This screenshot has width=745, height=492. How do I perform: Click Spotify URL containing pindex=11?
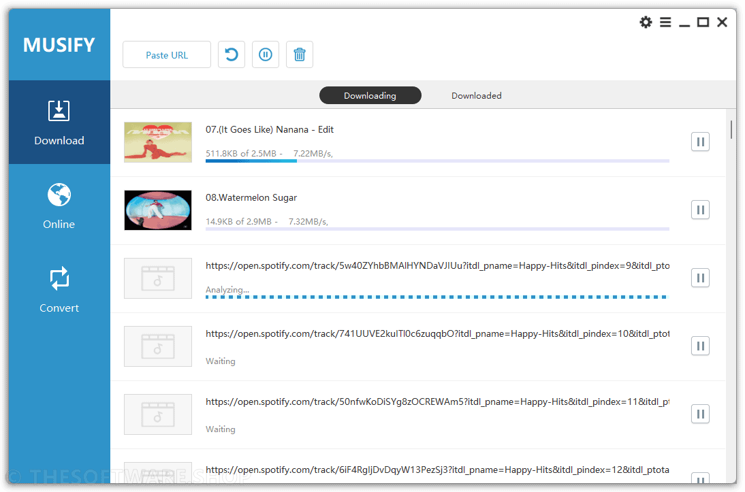[x=437, y=401]
